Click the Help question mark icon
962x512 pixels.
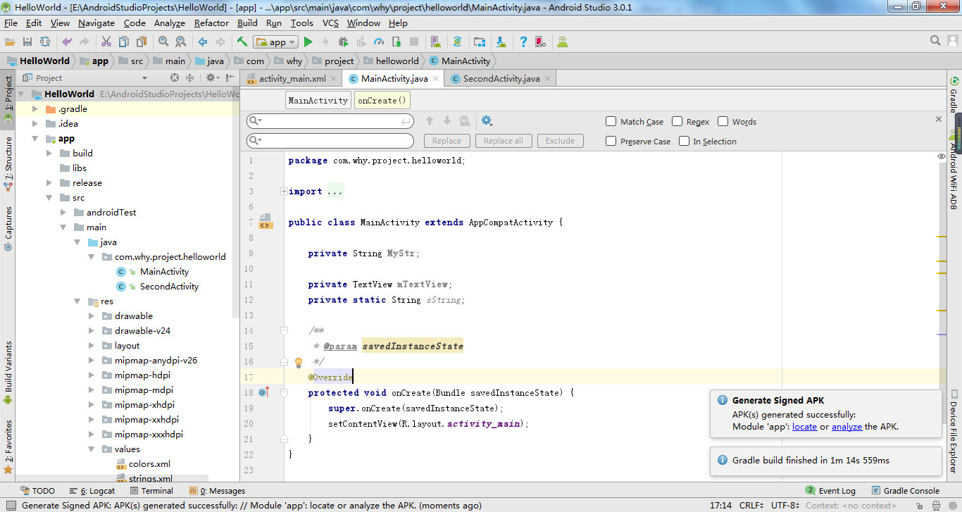pyautogui.click(x=523, y=42)
